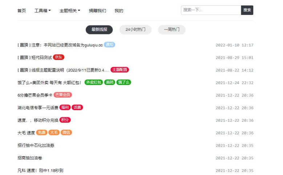Open the 我的 menu item
Screen dimensions: 283x175
tap(119, 11)
